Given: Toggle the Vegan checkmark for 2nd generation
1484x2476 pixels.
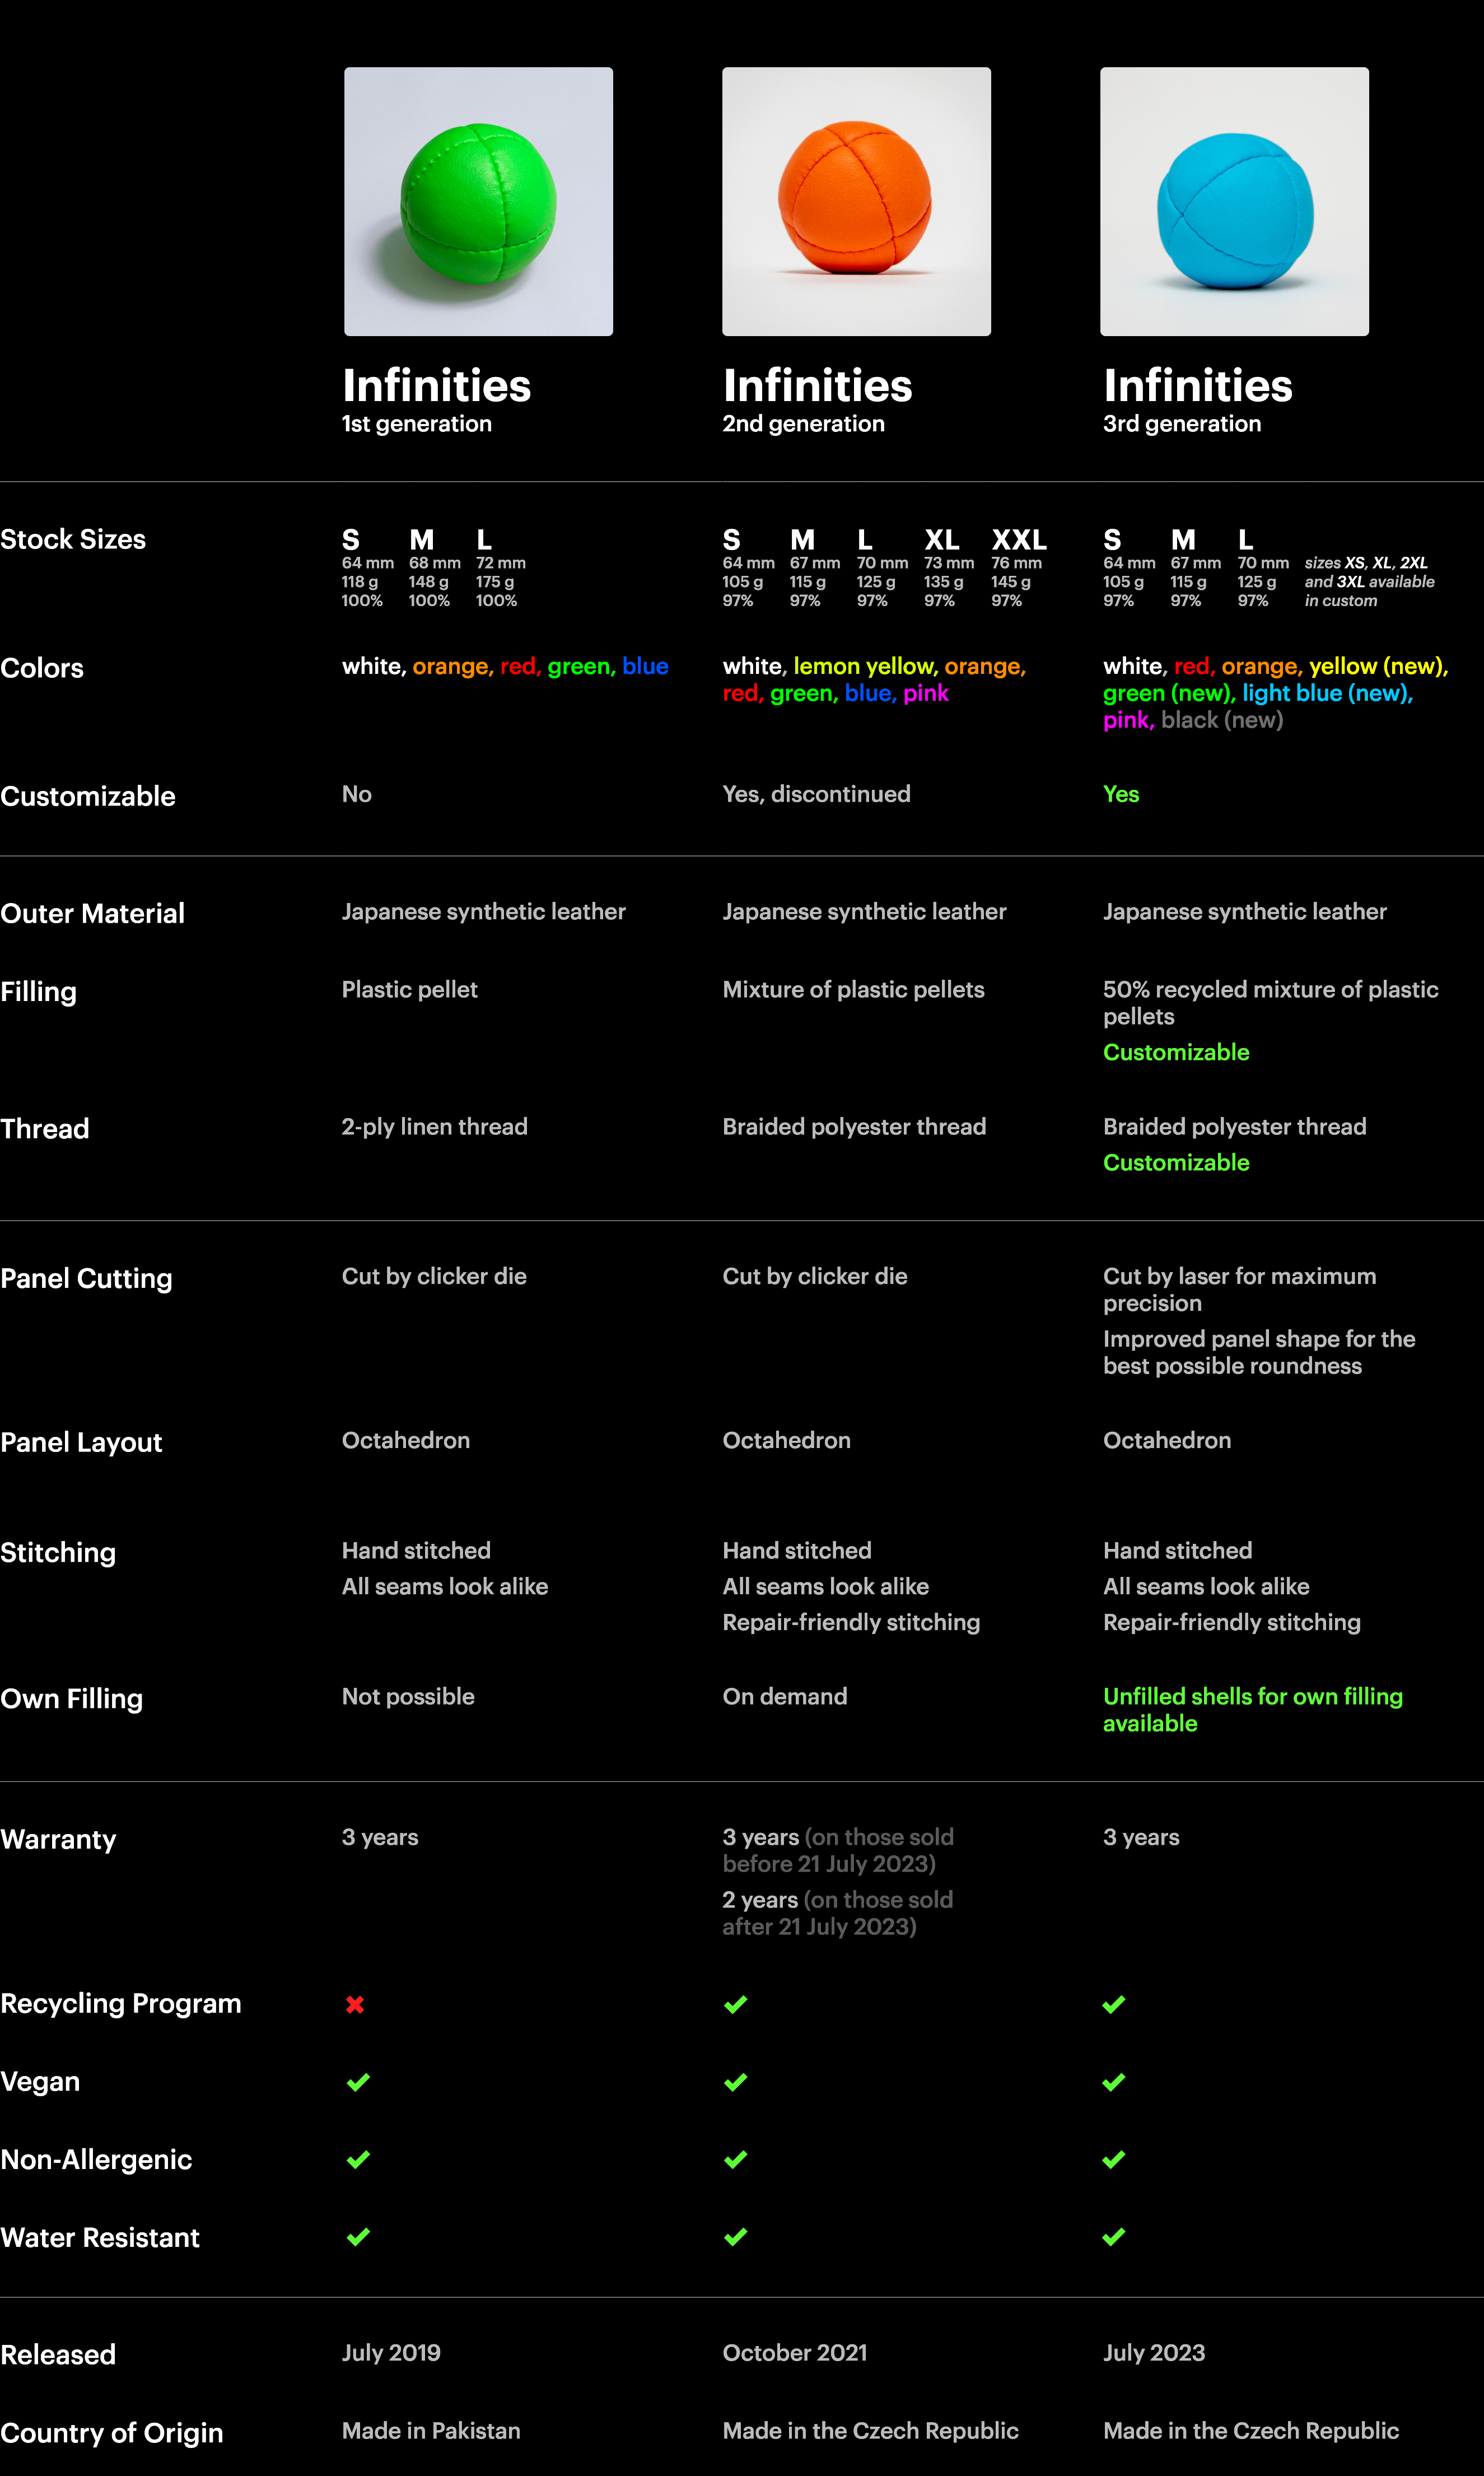Looking at the screenshot, I should click(x=737, y=2081).
